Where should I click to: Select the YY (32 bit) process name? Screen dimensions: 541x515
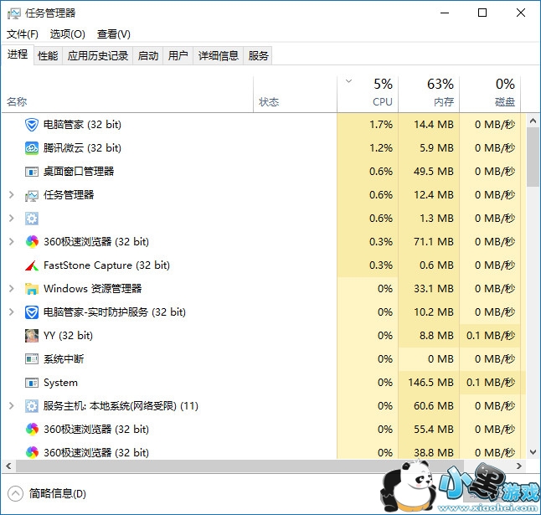coord(69,336)
